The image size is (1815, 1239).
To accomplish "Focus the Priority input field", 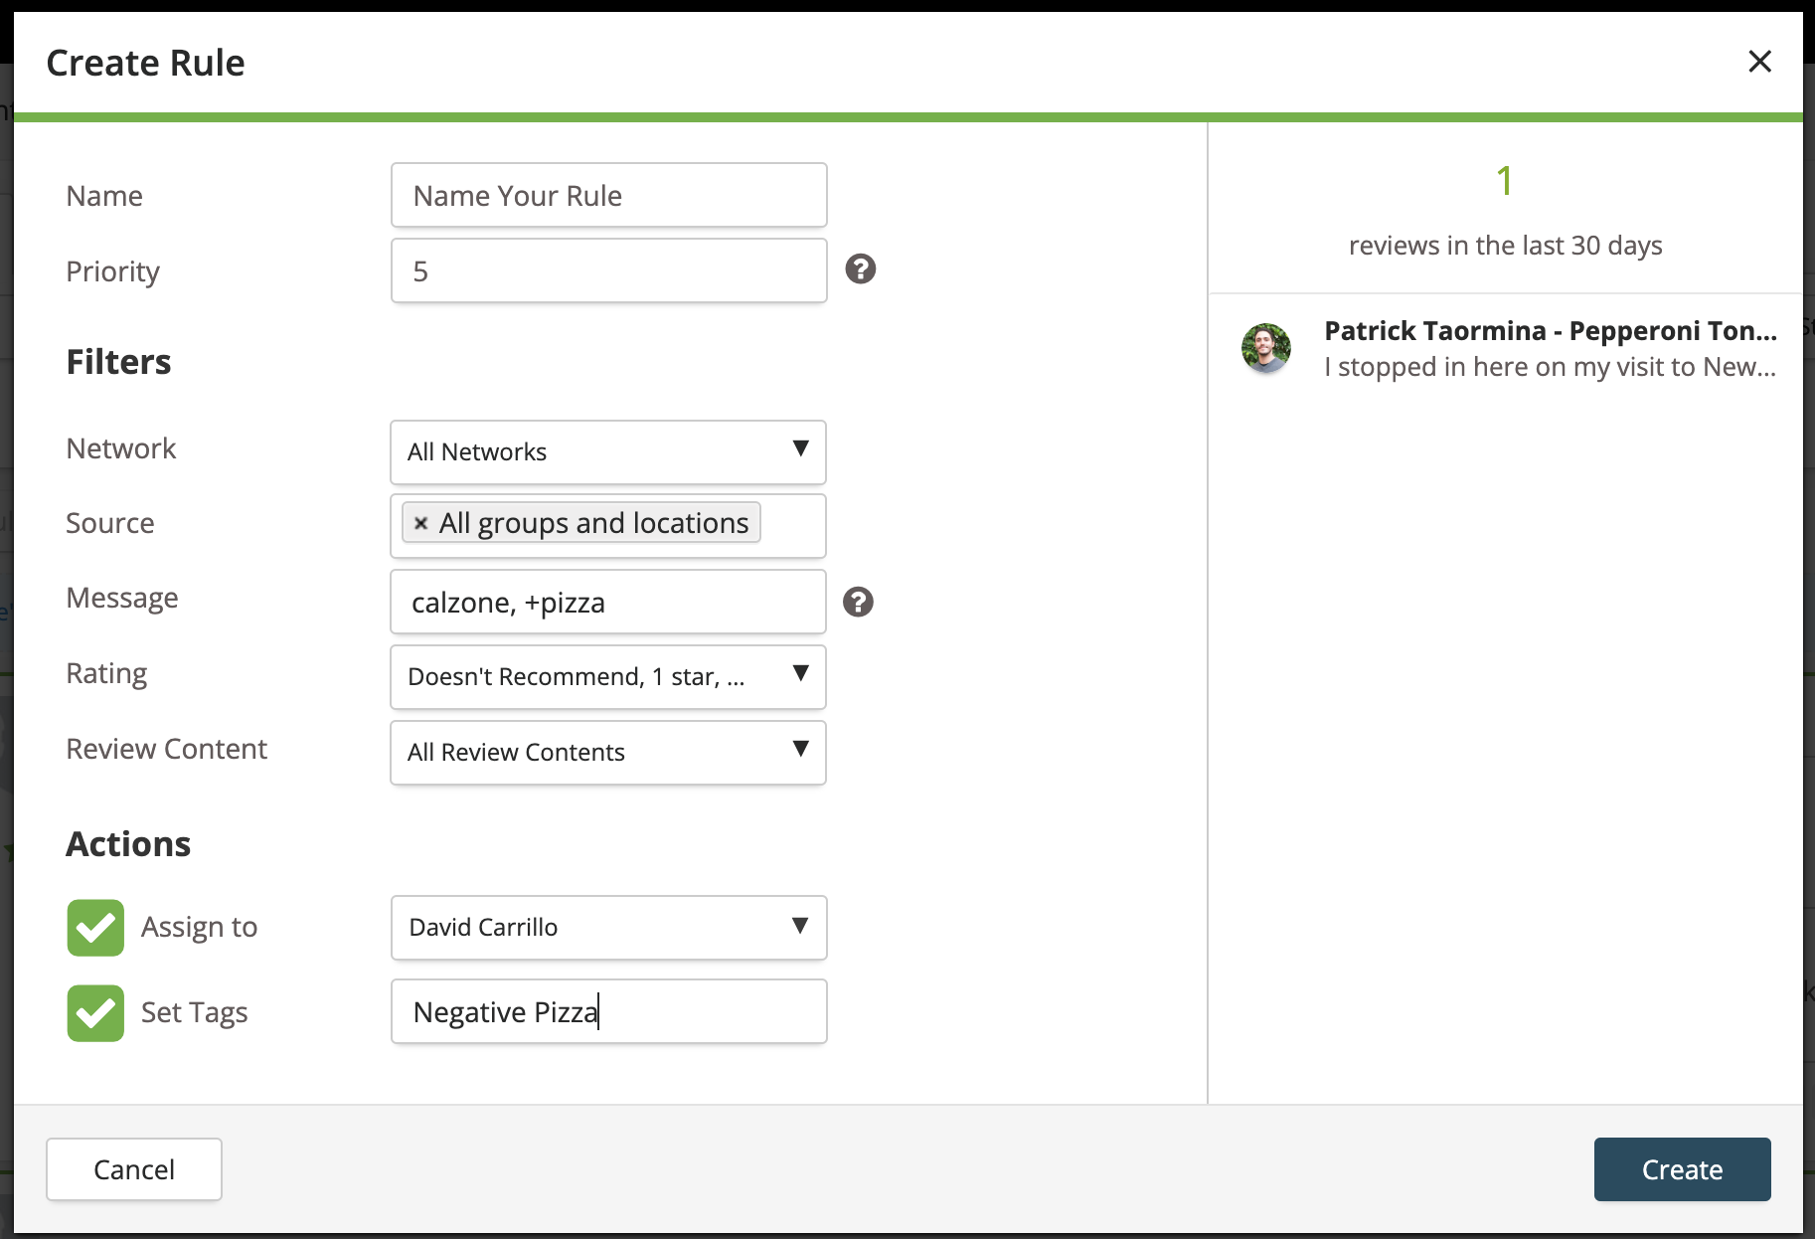I will click(x=608, y=270).
